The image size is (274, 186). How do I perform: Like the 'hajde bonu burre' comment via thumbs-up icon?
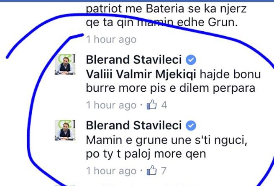click(152, 105)
